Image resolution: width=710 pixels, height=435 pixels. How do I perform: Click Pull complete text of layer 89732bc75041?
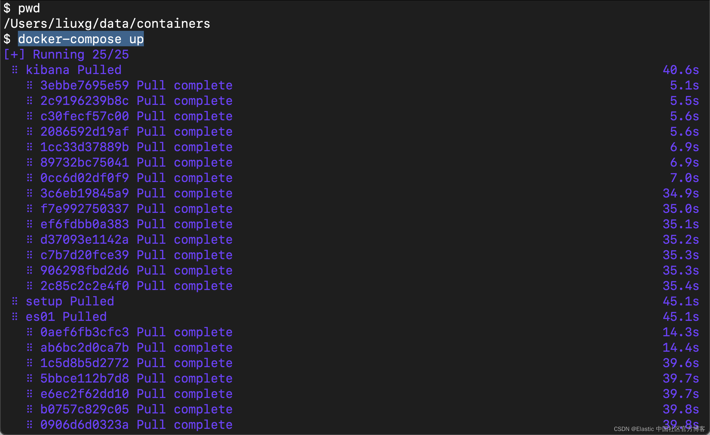[185, 163]
